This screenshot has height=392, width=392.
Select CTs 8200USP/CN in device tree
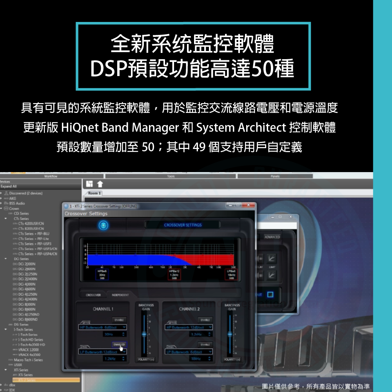coord(31,229)
